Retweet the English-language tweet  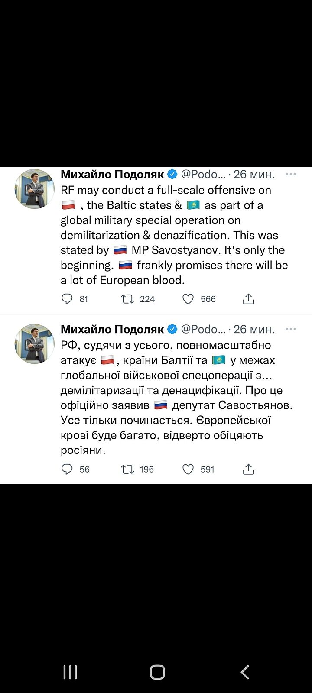coord(128,299)
